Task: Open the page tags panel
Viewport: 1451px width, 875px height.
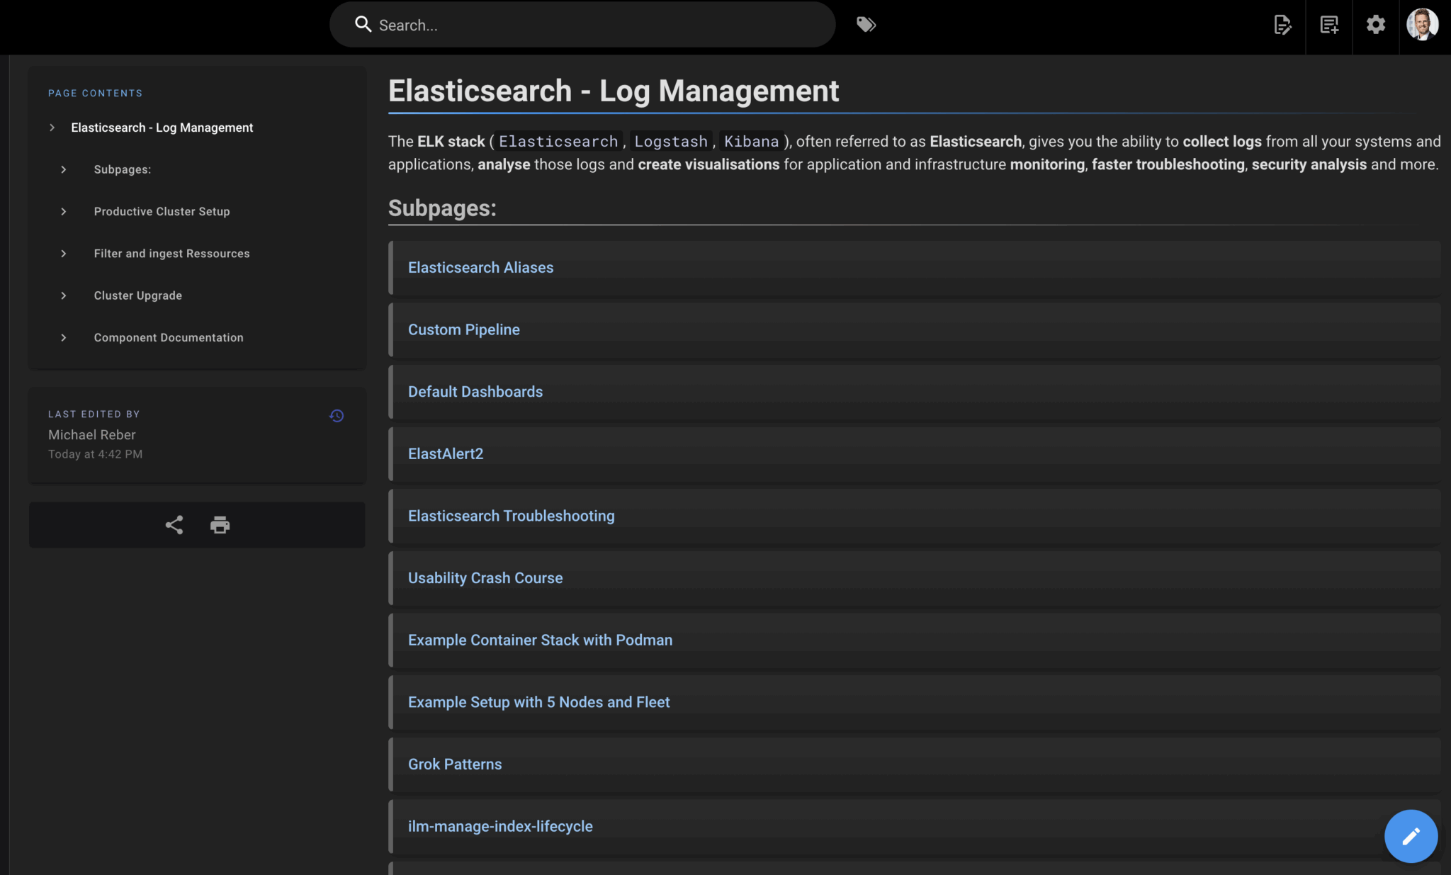Action: point(866,24)
